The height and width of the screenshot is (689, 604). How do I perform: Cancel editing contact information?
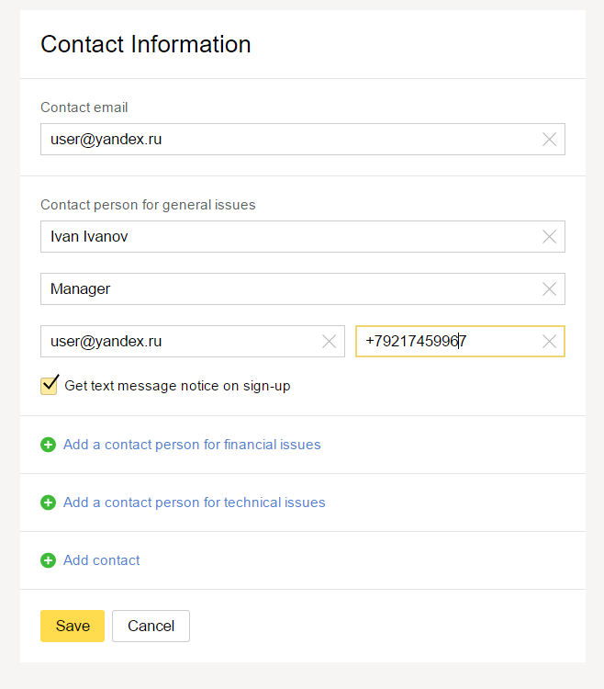(151, 626)
